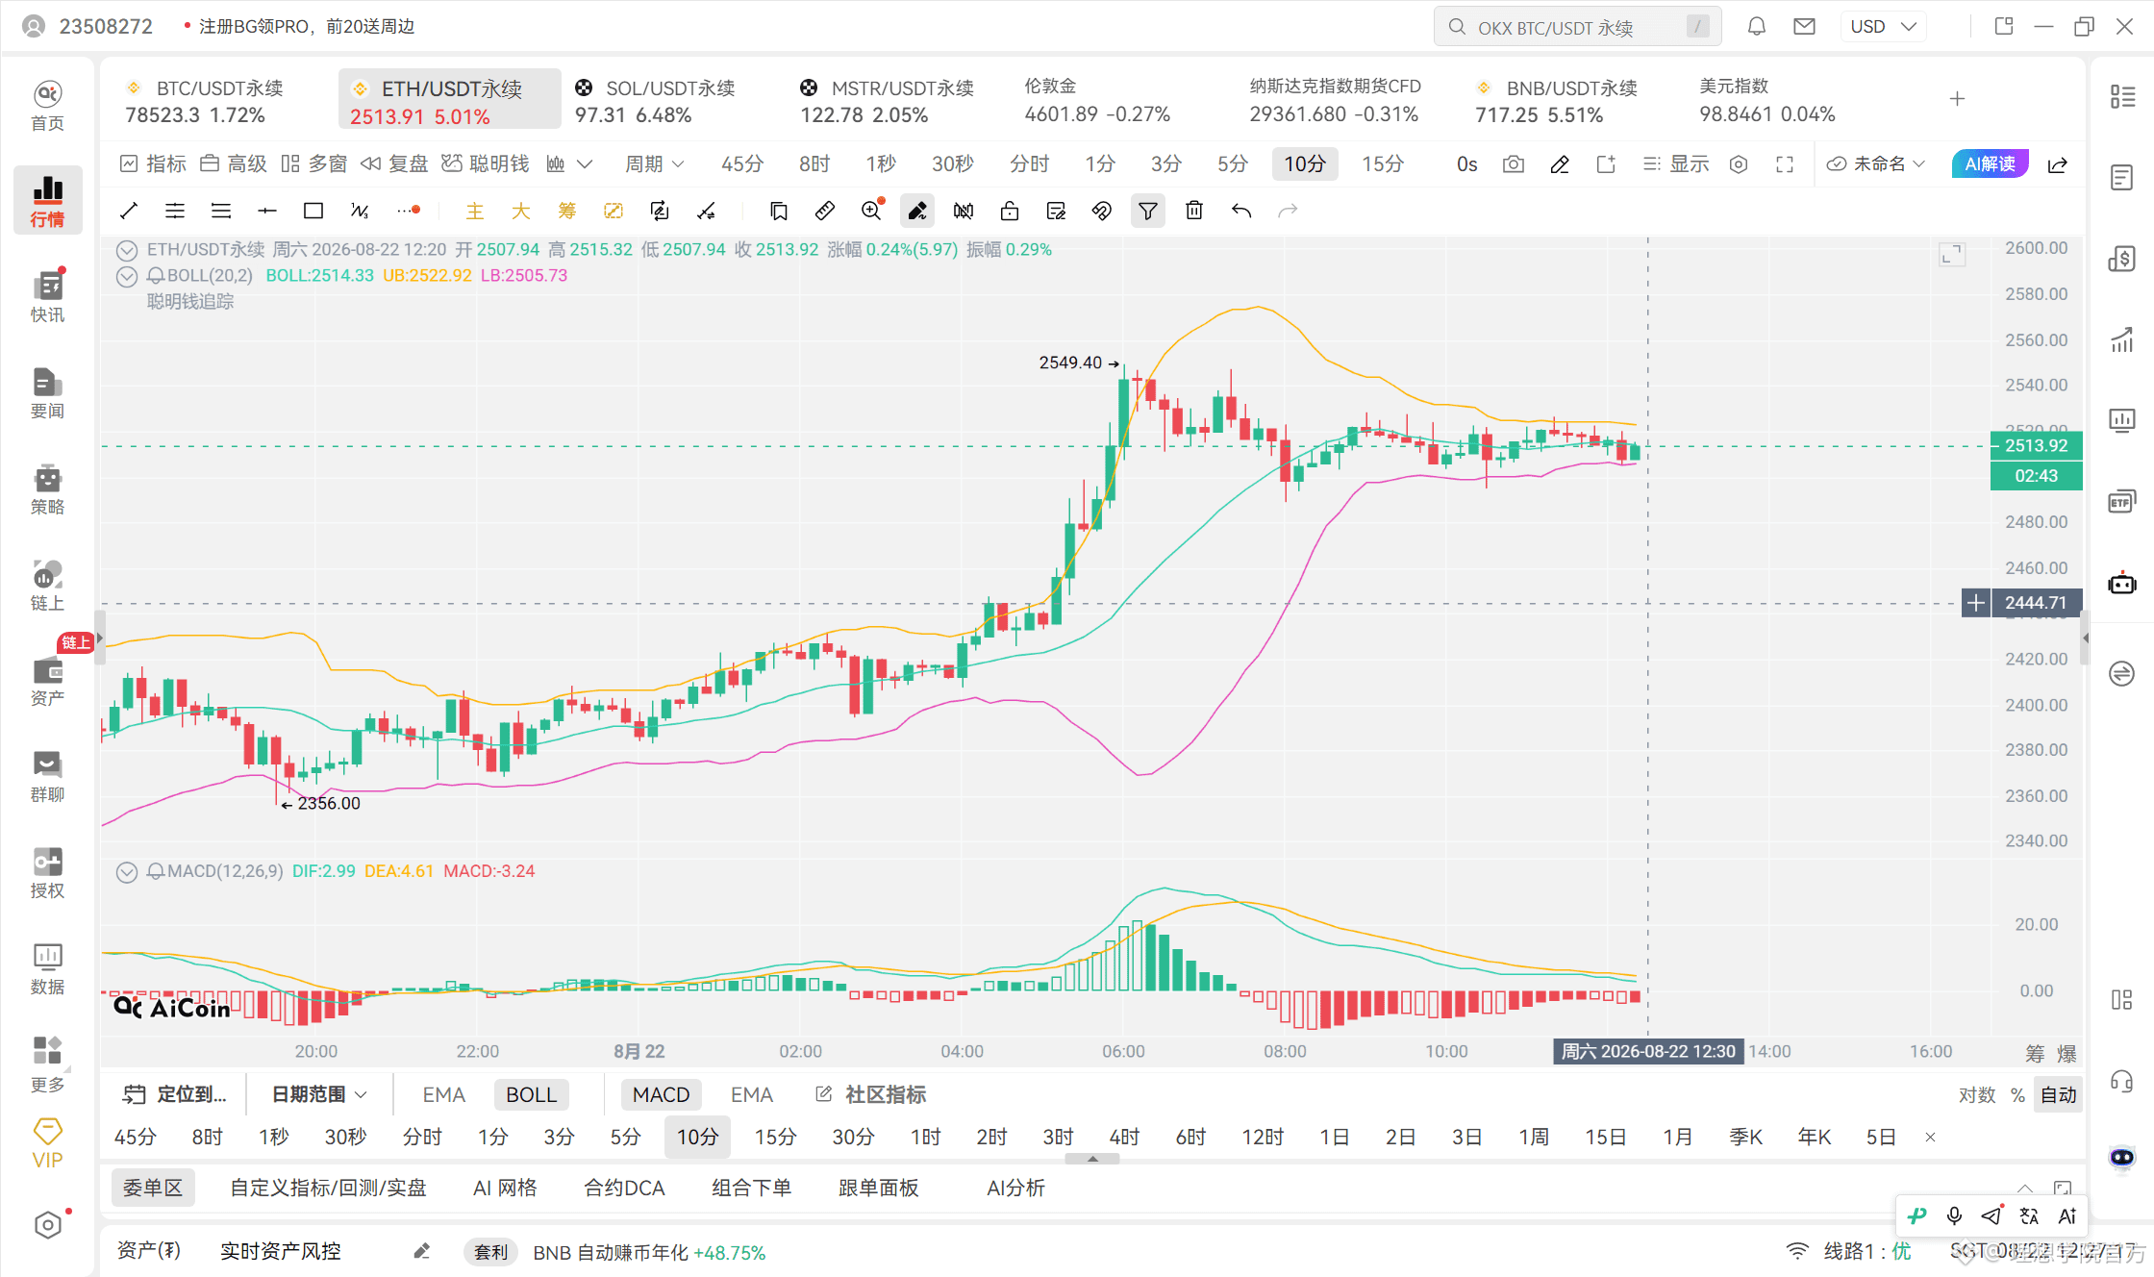Open the 数据 data sidebar icon
This screenshot has width=2154, height=1277.
click(x=47, y=969)
